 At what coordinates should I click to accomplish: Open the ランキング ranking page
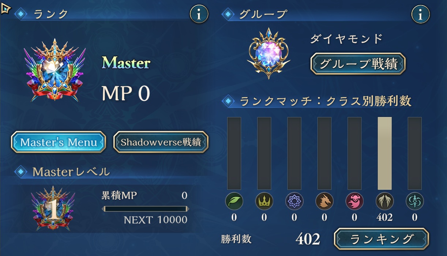pyautogui.click(x=382, y=239)
